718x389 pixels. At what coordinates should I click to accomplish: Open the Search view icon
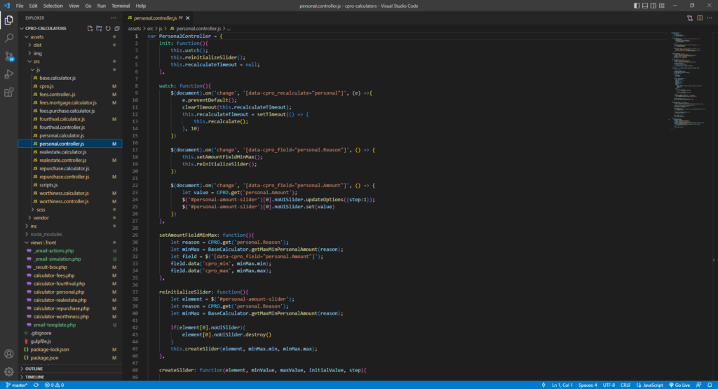(8, 38)
